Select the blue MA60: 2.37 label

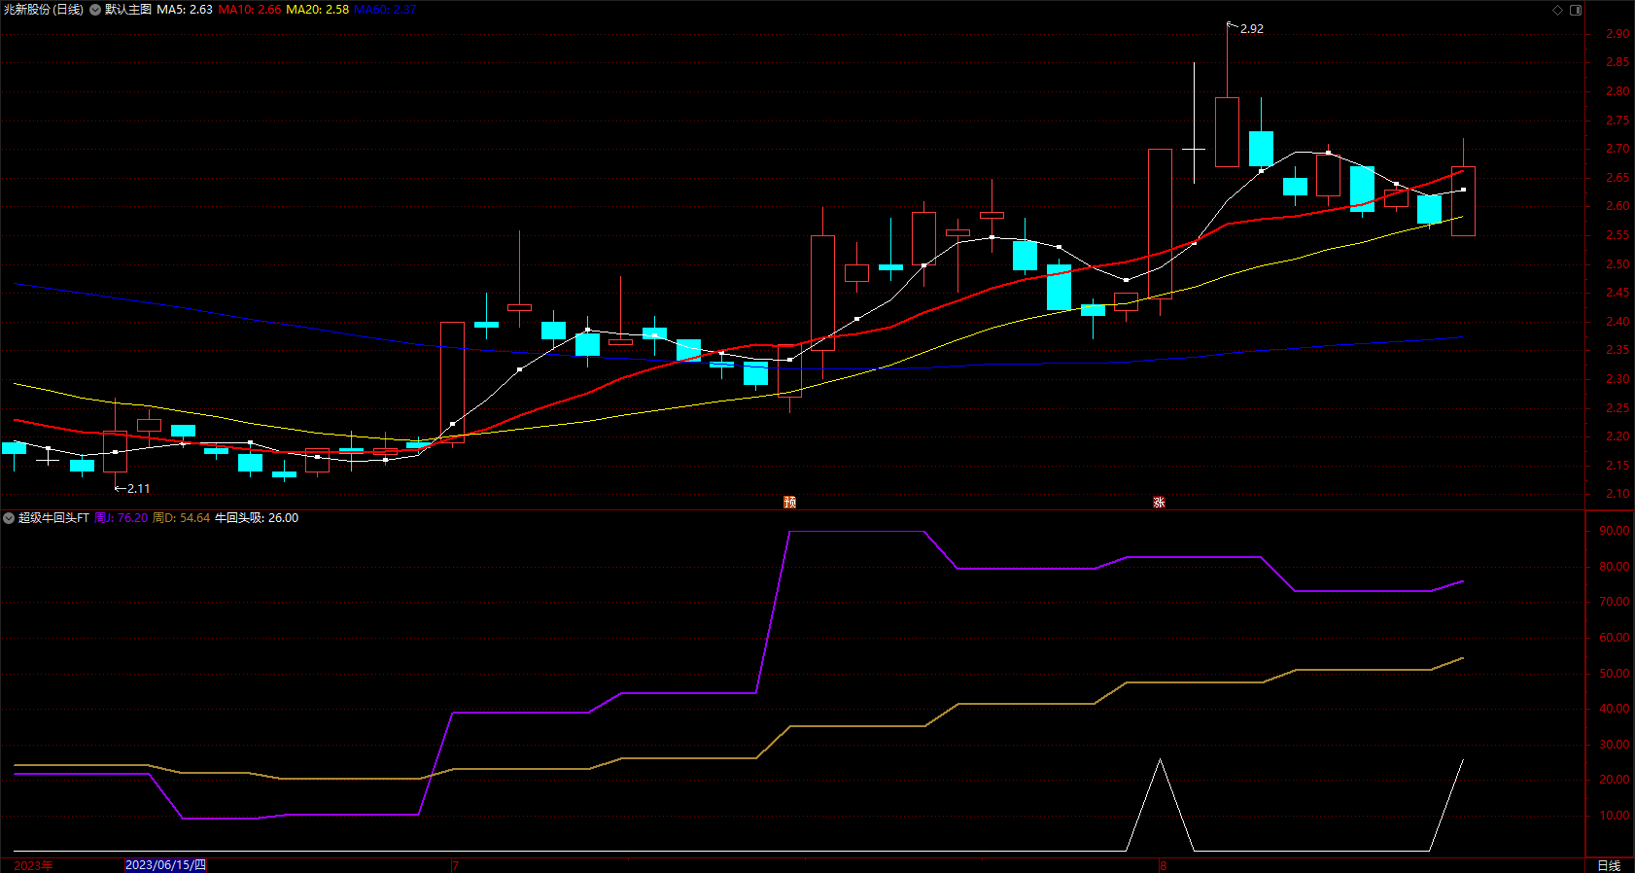[x=385, y=10]
